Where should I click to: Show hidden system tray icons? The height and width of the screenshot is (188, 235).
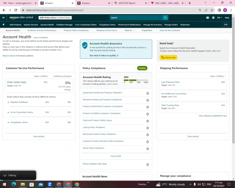tap(190, 184)
